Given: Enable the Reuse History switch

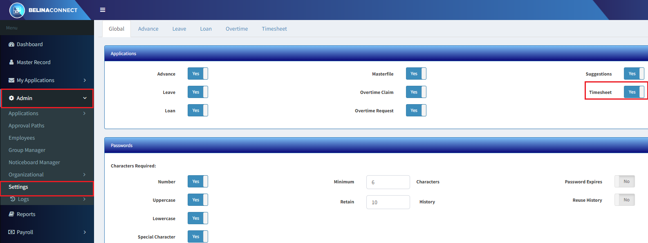Looking at the screenshot, I should [x=625, y=200].
